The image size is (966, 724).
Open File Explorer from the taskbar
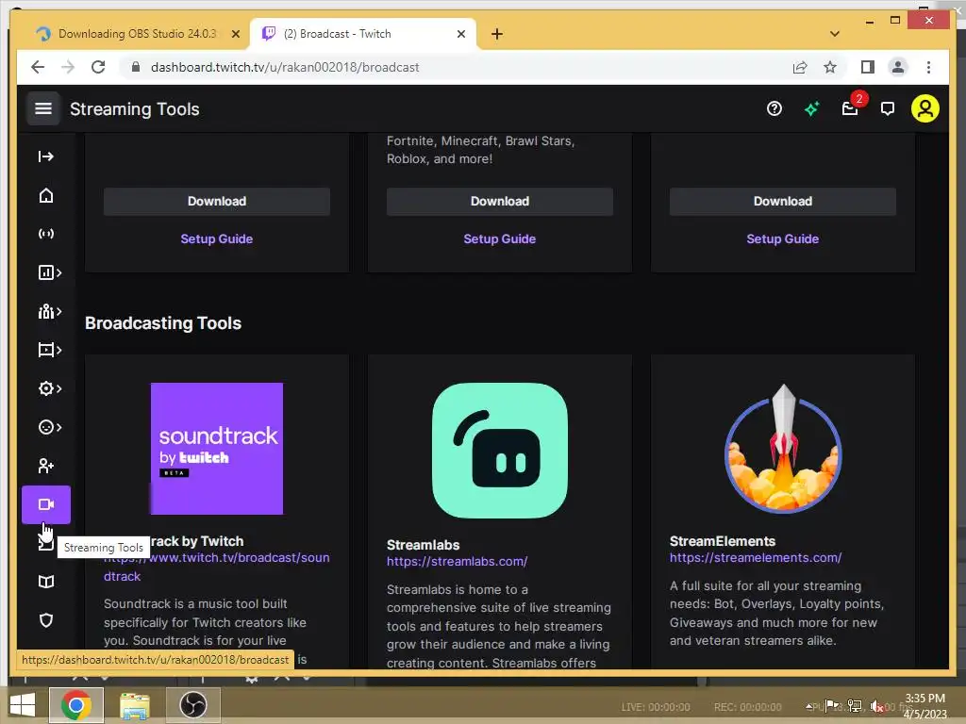click(x=134, y=705)
